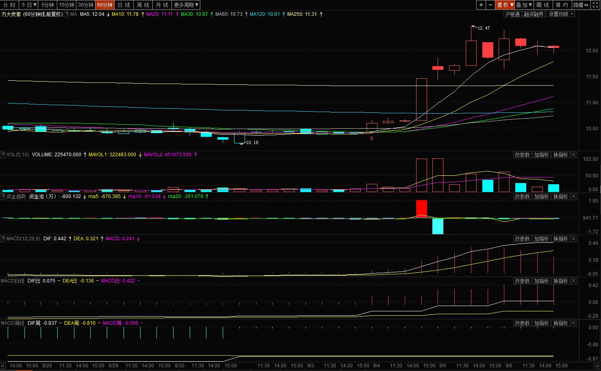Close the MACD日线 indicator panel
The image size is (601, 371).
[x=574, y=281]
